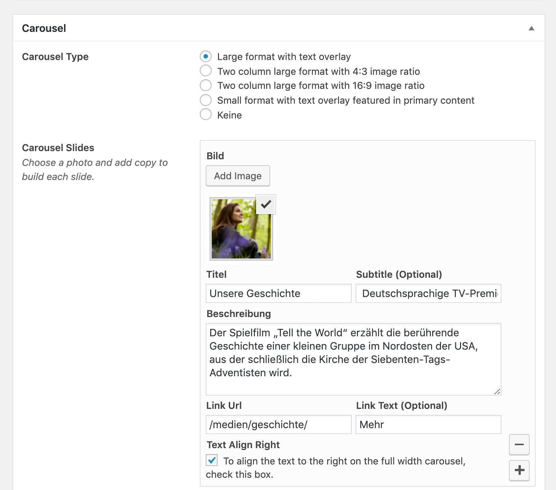
Task: Choose Two column 16:9 image ratio option
Action: [206, 85]
